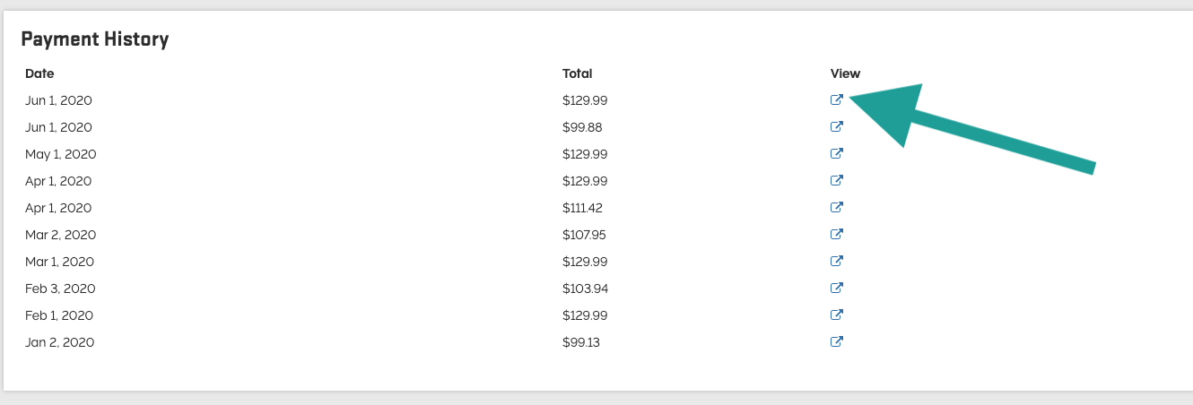
Task: Click the $103.94 total amount
Action: point(585,289)
